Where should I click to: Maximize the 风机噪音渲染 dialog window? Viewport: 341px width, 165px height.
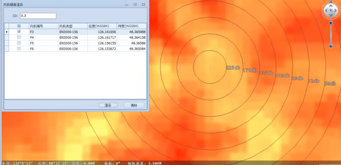tap(135, 5)
